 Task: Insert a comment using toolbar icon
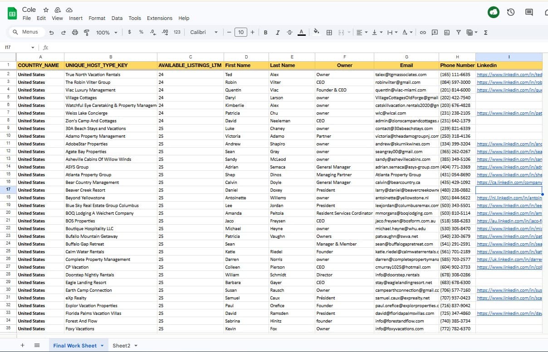434,32
